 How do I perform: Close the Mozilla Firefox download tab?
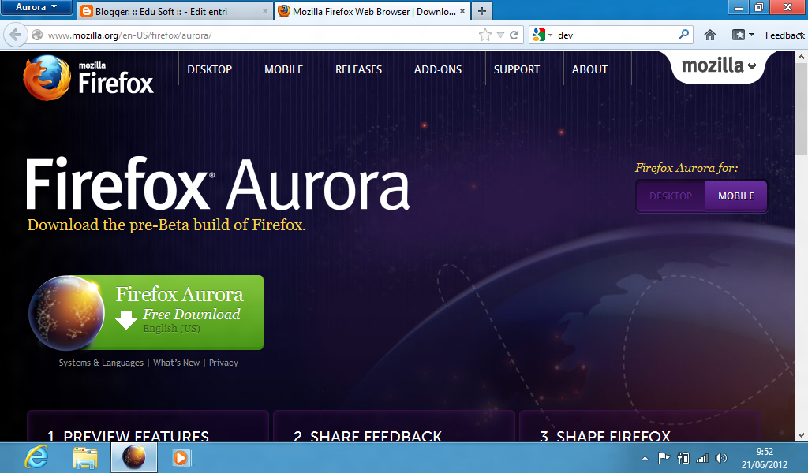462,11
